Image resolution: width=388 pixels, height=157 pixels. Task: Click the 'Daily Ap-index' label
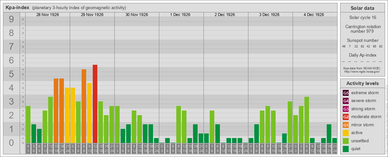(x=362, y=55)
